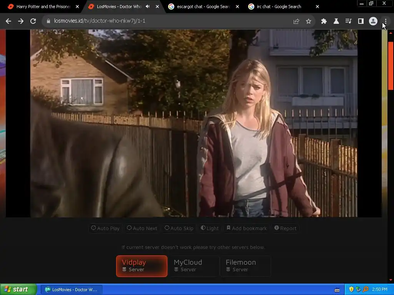Screen dimensions: 394x295
Task: Open the Extensions puzzle menu
Action: pos(324,22)
